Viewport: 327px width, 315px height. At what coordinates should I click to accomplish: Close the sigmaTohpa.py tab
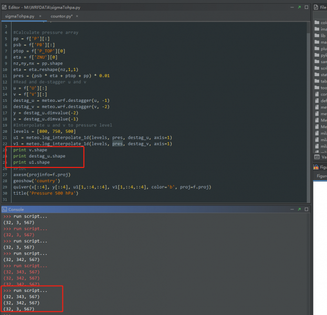coord(40,17)
